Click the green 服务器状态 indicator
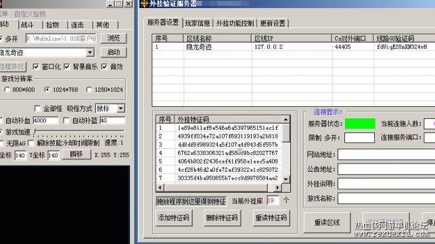The image size is (435, 244). [x=360, y=124]
